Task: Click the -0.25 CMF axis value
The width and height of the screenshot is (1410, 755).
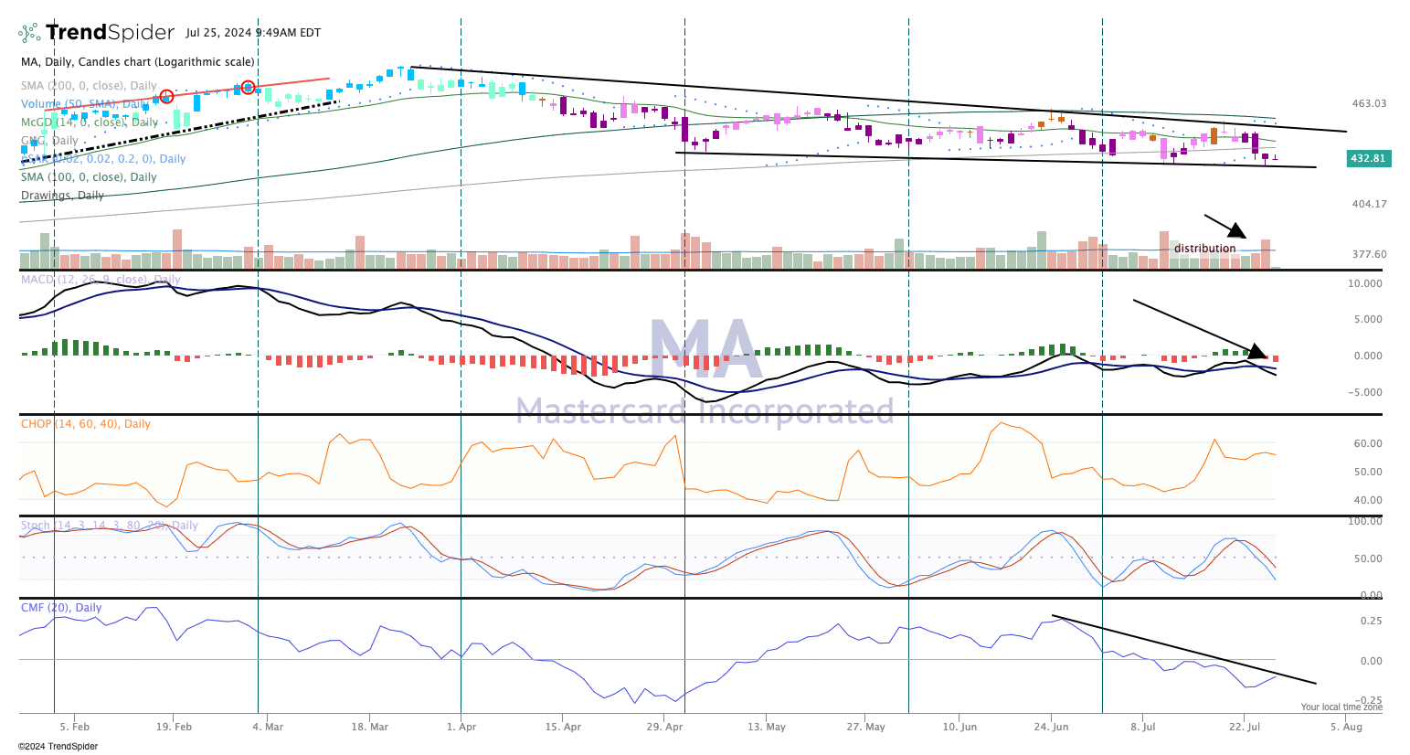Action: point(1369,701)
